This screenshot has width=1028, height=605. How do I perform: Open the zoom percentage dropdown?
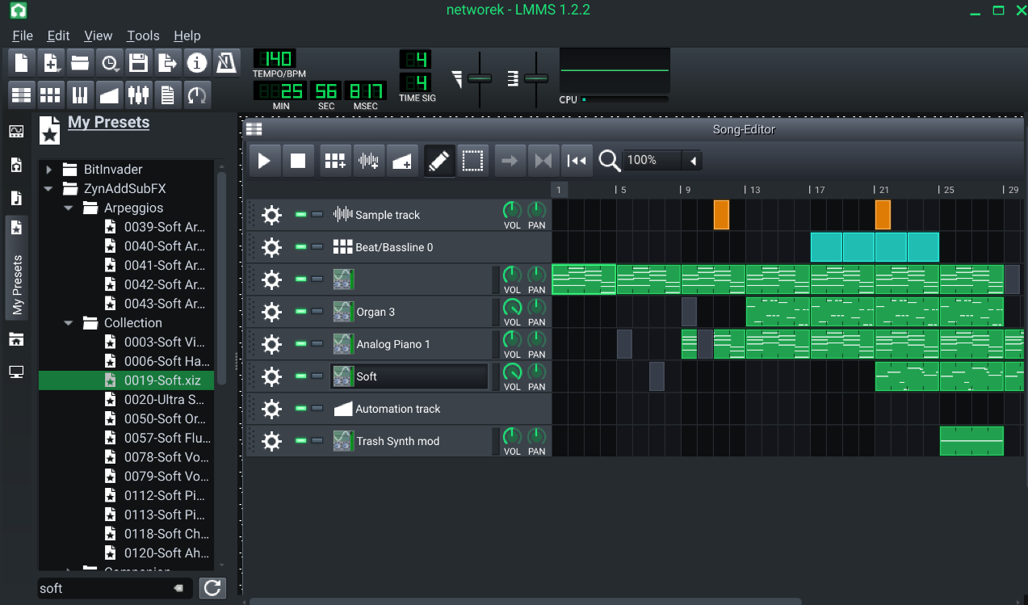(693, 161)
